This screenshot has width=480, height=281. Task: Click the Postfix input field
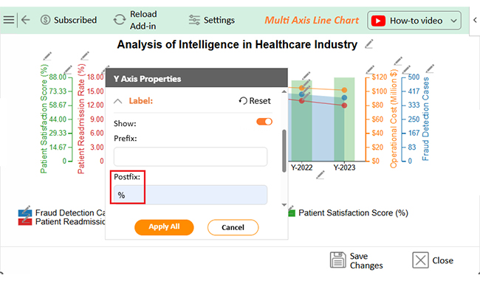[x=191, y=195]
